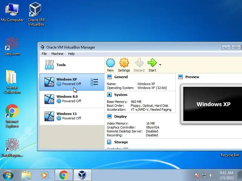
Task: Open the File menu
Action: [x=44, y=54]
